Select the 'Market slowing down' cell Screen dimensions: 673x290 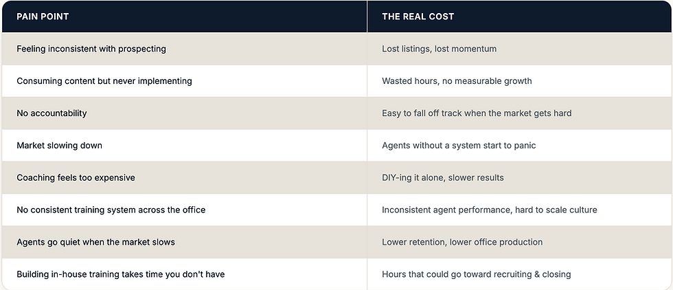coord(184,145)
